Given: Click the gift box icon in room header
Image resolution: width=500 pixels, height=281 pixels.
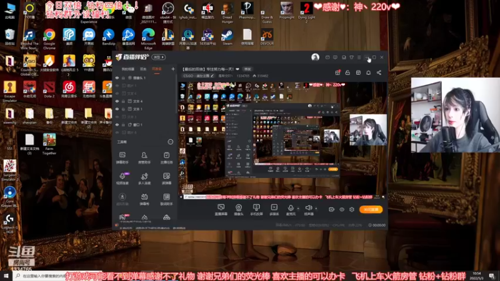Looking at the screenshot, I should [337, 72].
